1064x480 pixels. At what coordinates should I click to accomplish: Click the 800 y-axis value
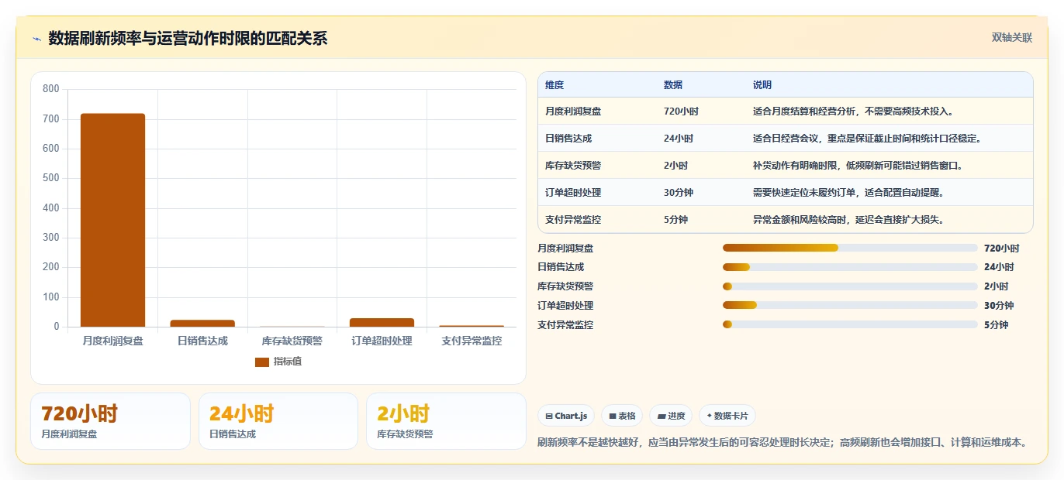click(x=51, y=89)
